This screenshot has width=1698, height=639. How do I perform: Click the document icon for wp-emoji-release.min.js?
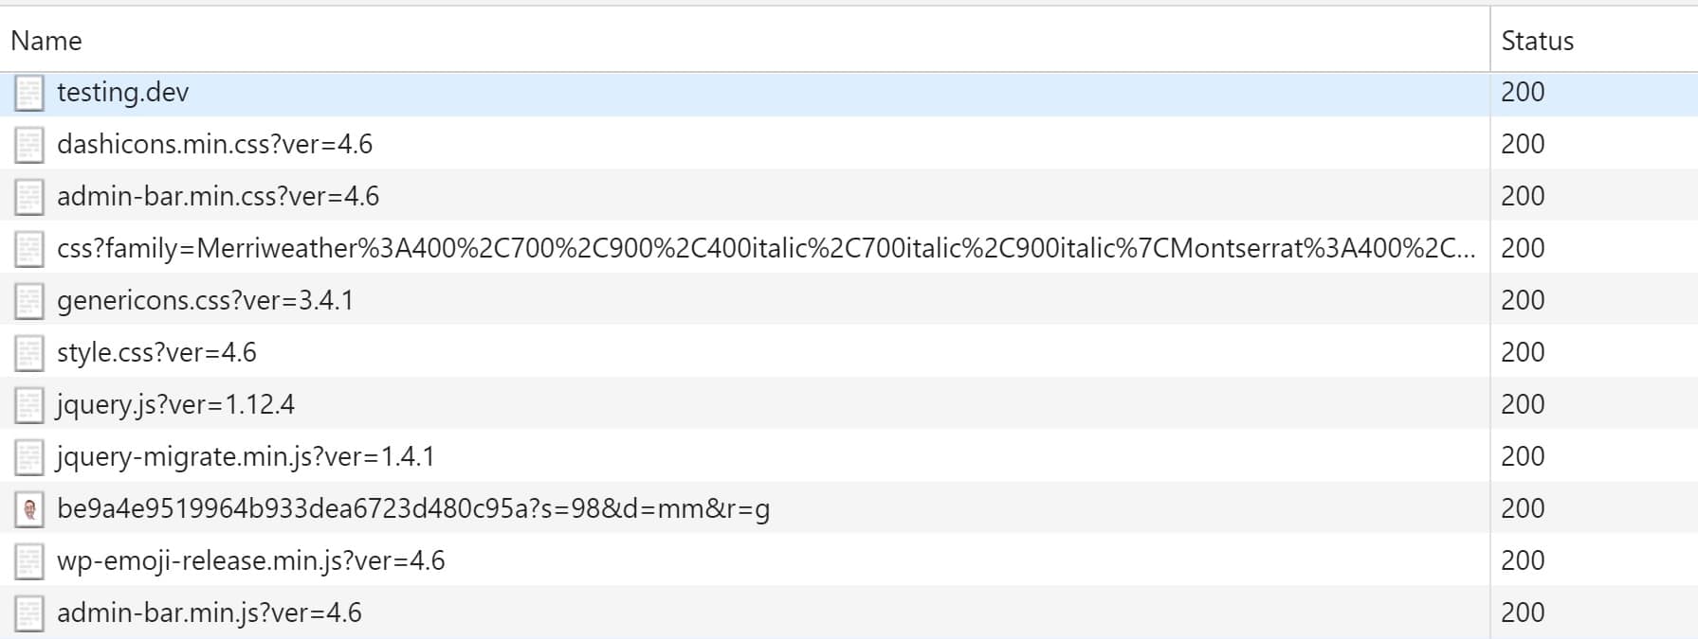click(x=28, y=559)
